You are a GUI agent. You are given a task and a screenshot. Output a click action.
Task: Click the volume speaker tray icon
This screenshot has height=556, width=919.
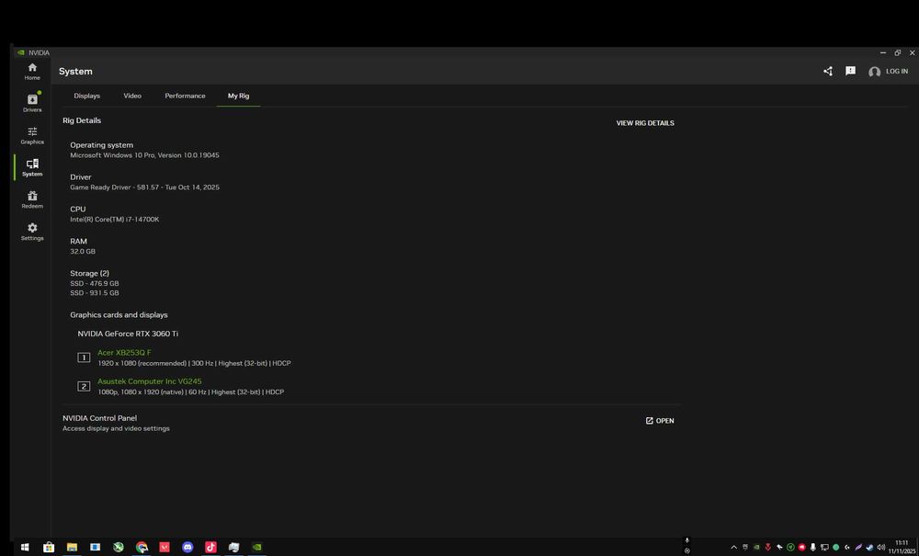881,547
